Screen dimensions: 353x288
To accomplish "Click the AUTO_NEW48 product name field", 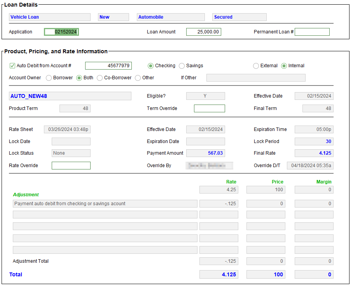I will pos(70,96).
